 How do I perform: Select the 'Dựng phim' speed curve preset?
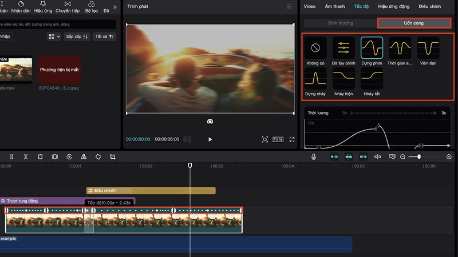tap(372, 48)
